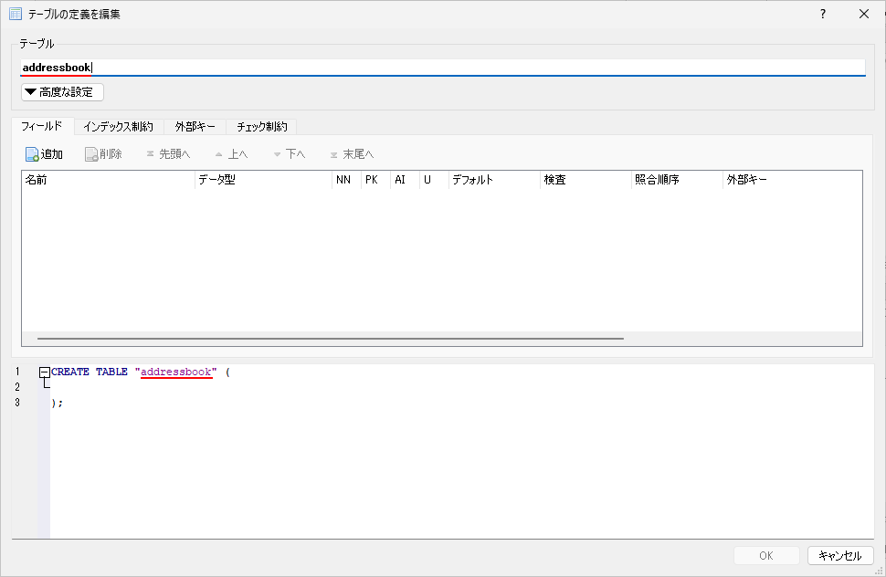Click the Remove field (削除) icon
886x577 pixels.
(x=91, y=154)
